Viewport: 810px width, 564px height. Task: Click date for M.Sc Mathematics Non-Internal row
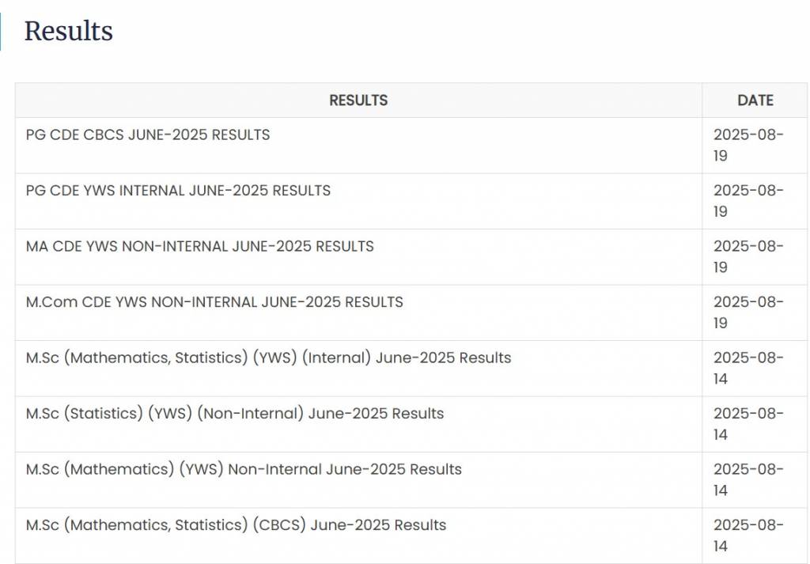pyautogui.click(x=748, y=480)
